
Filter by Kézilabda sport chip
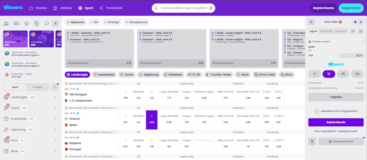coord(173,75)
